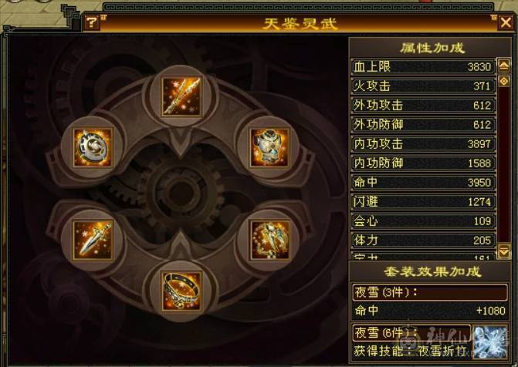Viewport: 518px width, 367px height.
Task: Open the chest armor equipment slot
Action: (x=270, y=147)
